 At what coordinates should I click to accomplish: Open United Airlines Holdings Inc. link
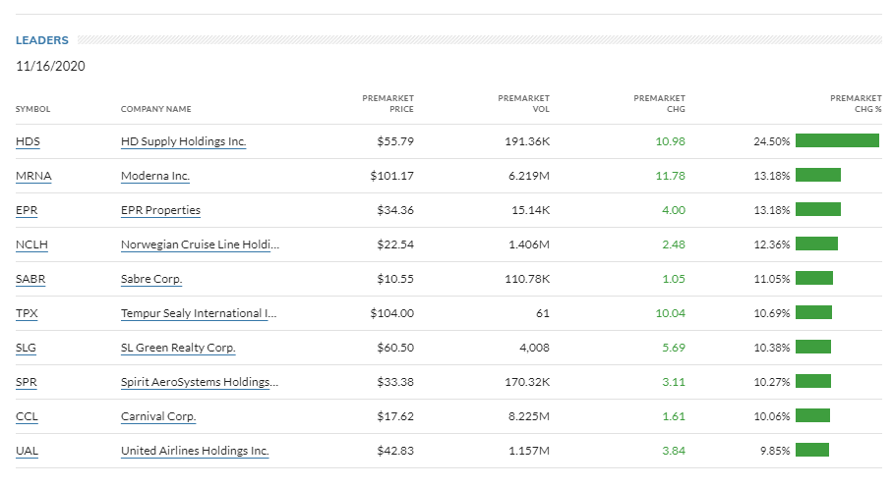195,451
